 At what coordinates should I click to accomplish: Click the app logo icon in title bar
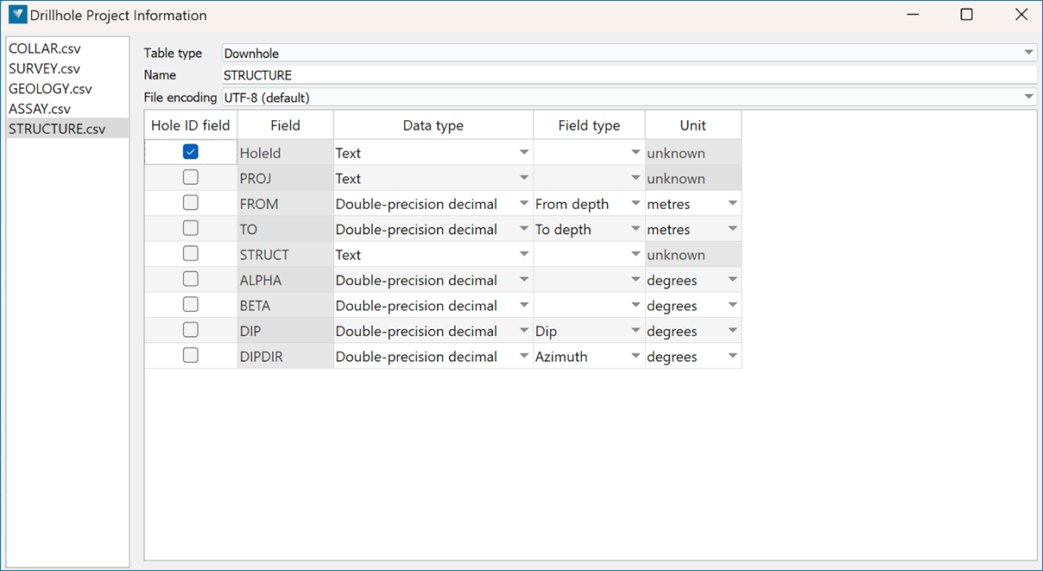coord(17,15)
